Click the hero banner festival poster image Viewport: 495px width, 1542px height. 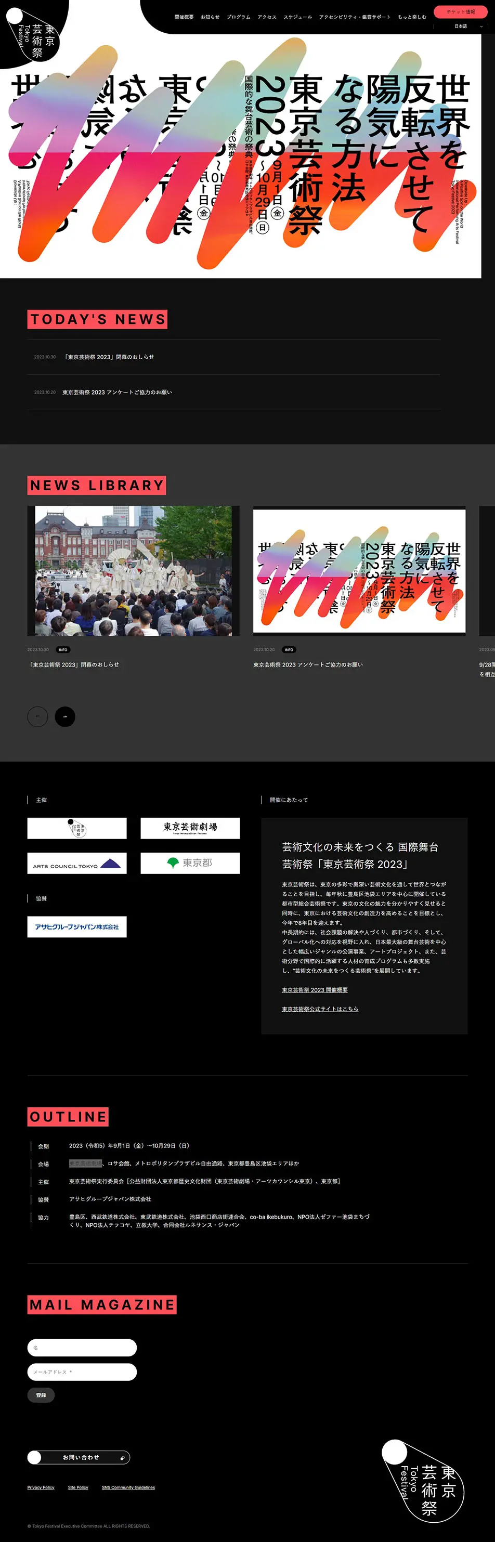pos(241,155)
